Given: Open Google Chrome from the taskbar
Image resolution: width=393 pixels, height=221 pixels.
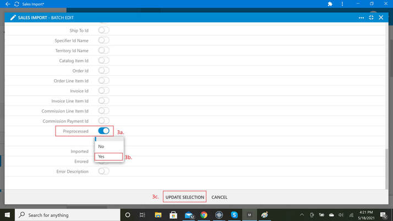Looking at the screenshot, I should (204, 215).
